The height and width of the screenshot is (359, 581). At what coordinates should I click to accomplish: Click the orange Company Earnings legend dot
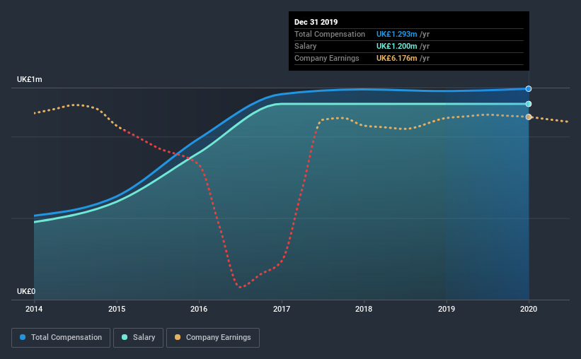pos(178,337)
